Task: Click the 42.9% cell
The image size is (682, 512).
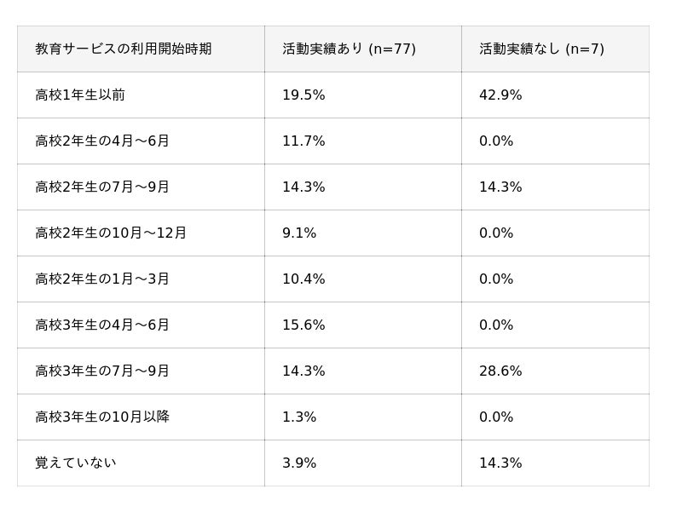Action: click(500, 95)
